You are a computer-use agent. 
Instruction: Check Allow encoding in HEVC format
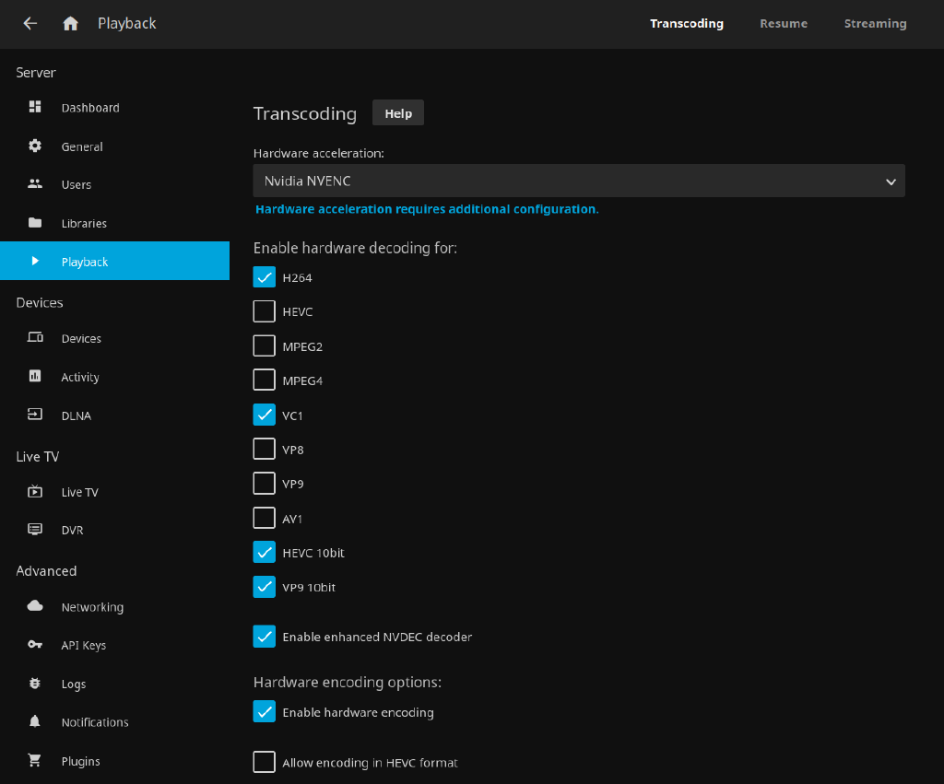click(265, 762)
